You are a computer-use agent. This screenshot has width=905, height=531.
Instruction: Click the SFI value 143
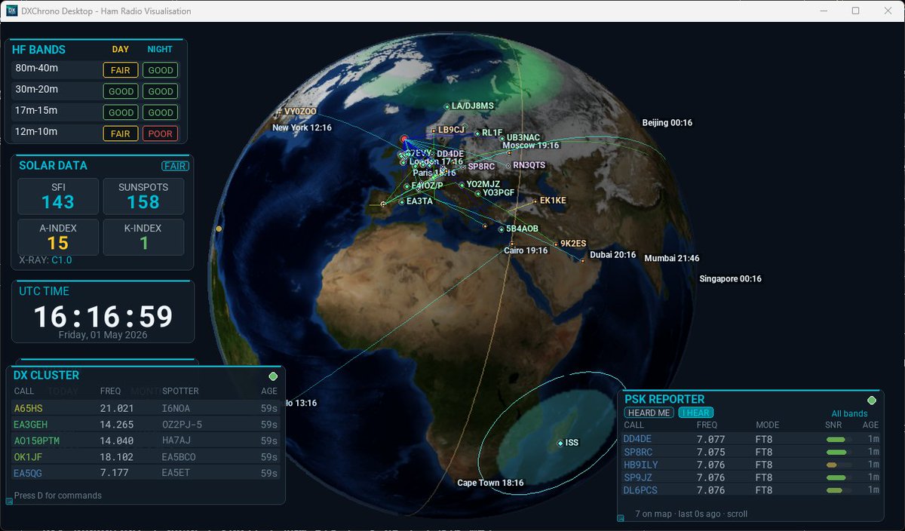(x=58, y=202)
